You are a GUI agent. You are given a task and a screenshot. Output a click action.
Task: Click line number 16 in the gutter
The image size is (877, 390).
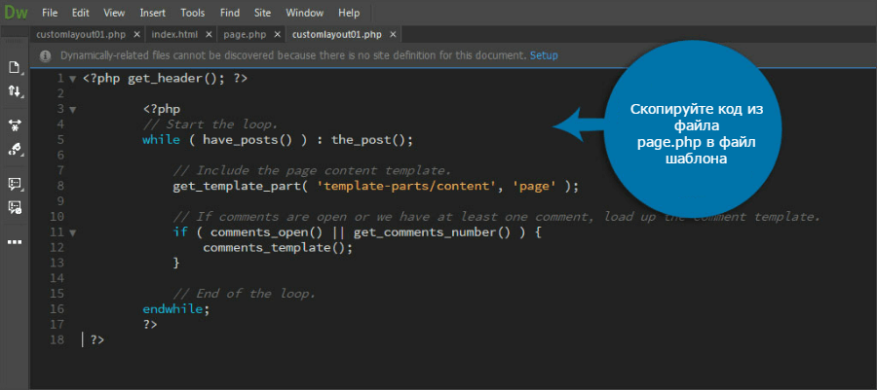(x=57, y=308)
